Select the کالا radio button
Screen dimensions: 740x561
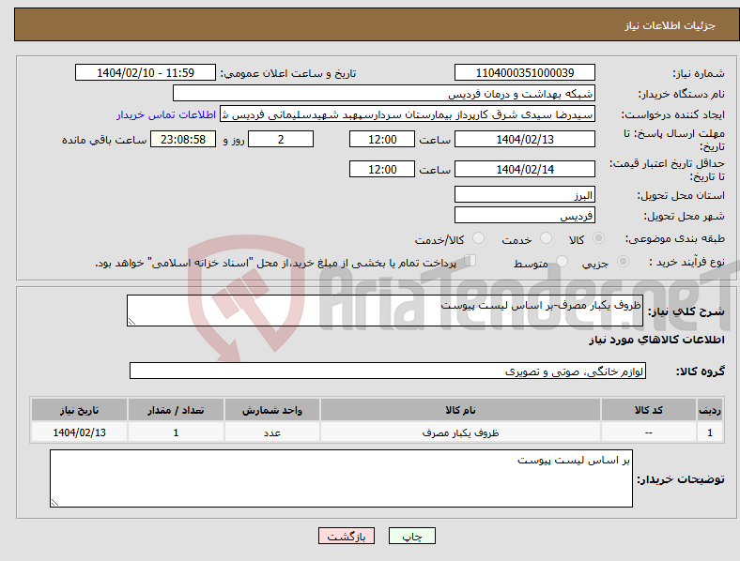tap(598, 238)
